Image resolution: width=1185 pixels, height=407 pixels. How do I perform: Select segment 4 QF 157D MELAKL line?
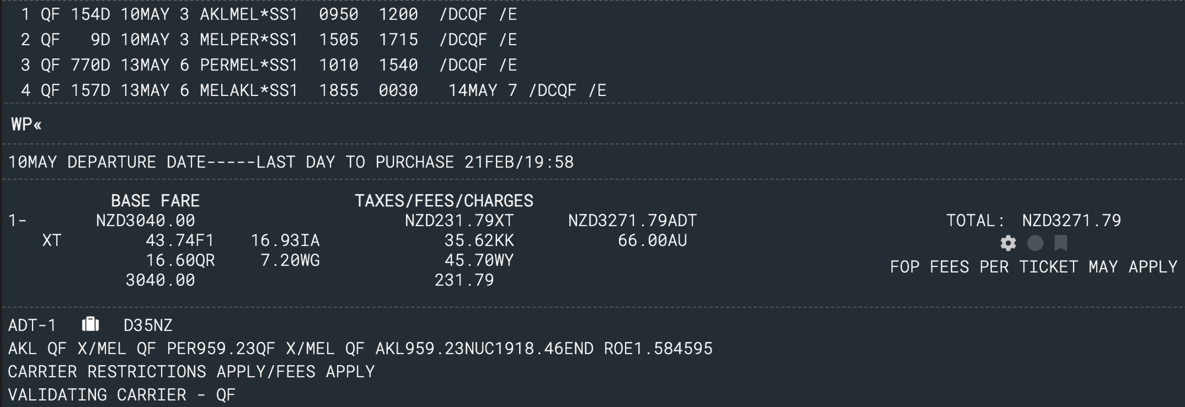pos(313,91)
